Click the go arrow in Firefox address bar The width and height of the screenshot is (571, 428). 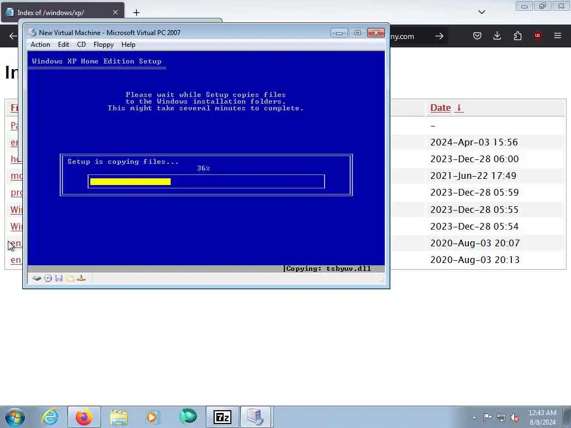[x=439, y=36]
